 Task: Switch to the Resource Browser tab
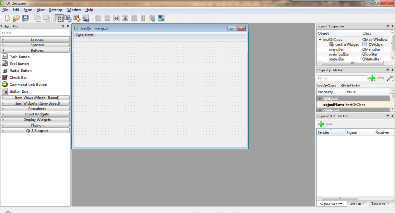coord(381,204)
